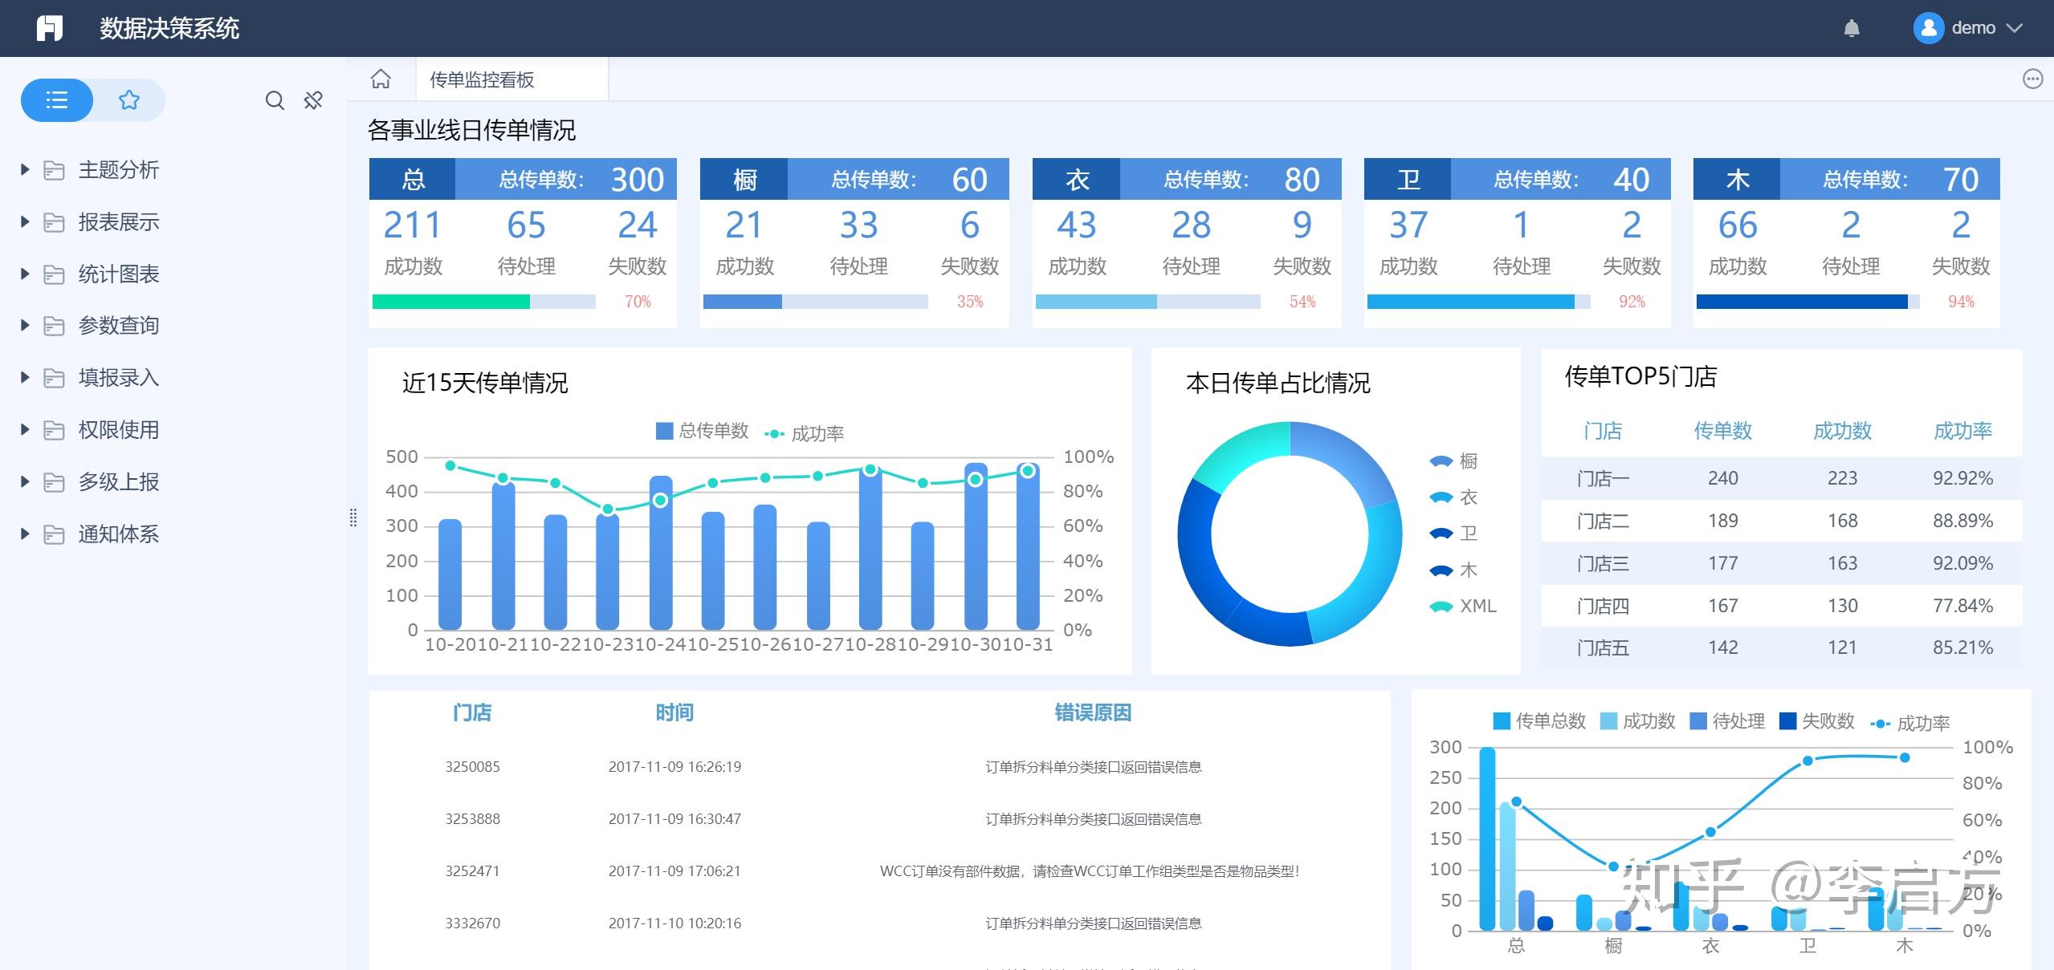
Task: Click the 填报录入 folder icon
Action: (x=54, y=378)
